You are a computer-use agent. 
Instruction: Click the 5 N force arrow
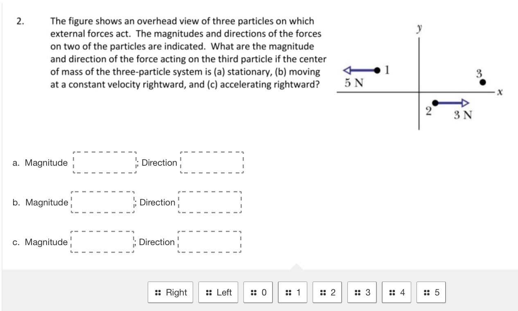tap(360, 70)
